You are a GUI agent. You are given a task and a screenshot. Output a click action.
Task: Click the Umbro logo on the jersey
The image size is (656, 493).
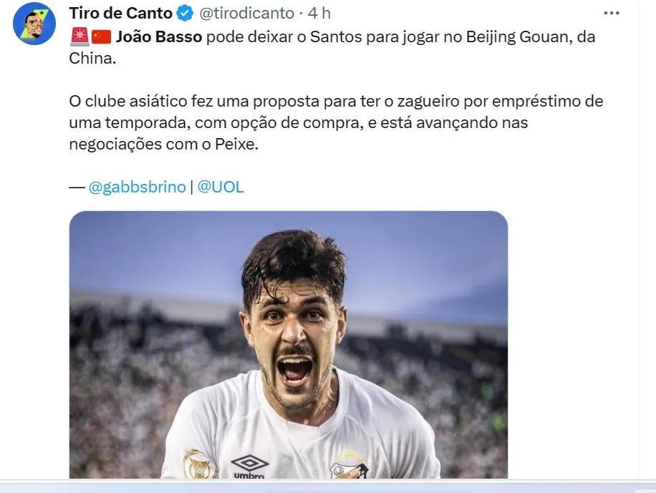click(x=249, y=467)
